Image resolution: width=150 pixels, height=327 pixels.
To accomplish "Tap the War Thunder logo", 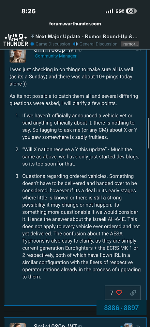I will point(16,40).
